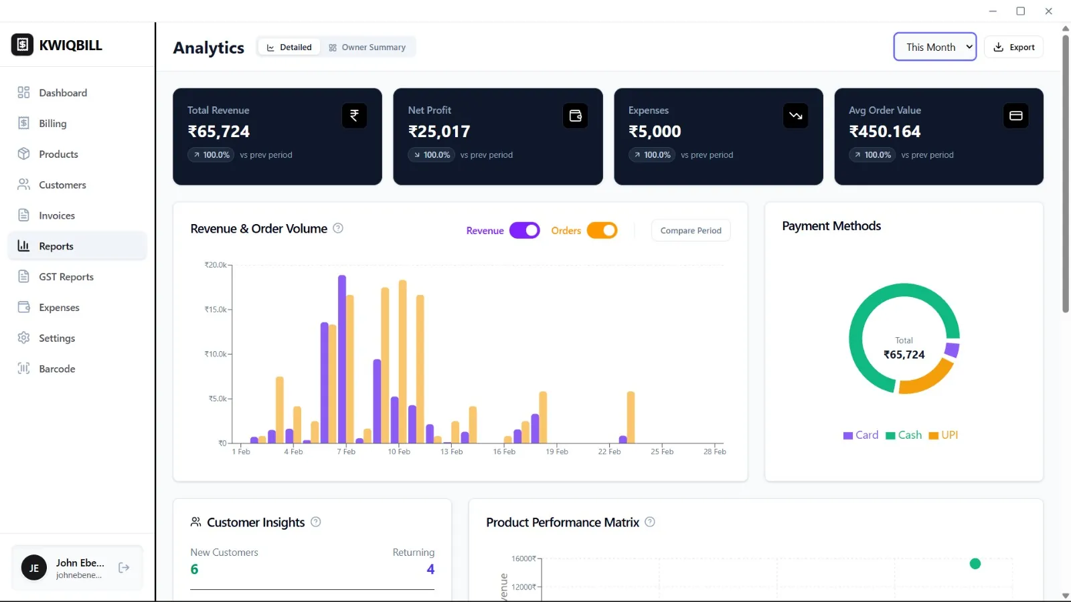Click the rupee icon on Total Revenue card
This screenshot has width=1071, height=602.
pyautogui.click(x=354, y=116)
